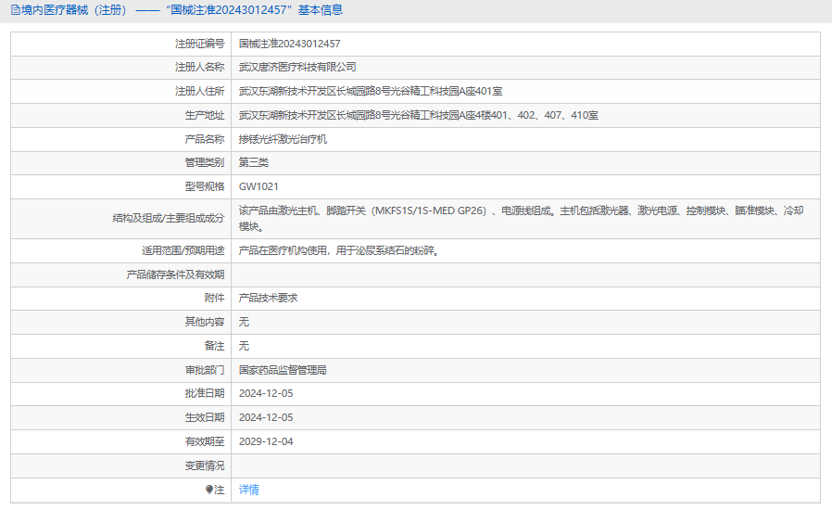This screenshot has width=832, height=510.
Task: Select product name 掺铥光纤激光治疗机
Action: 283,139
